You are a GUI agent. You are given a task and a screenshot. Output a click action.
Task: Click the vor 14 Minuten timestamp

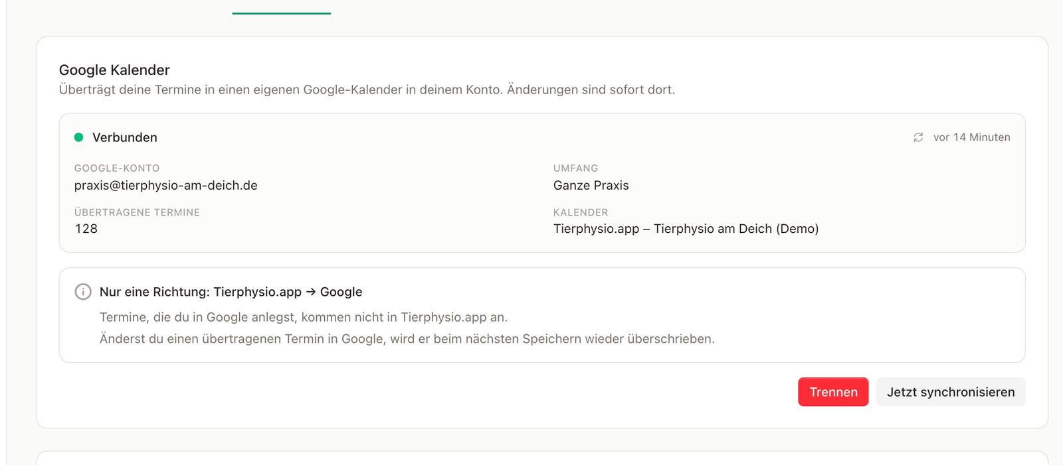tap(971, 137)
